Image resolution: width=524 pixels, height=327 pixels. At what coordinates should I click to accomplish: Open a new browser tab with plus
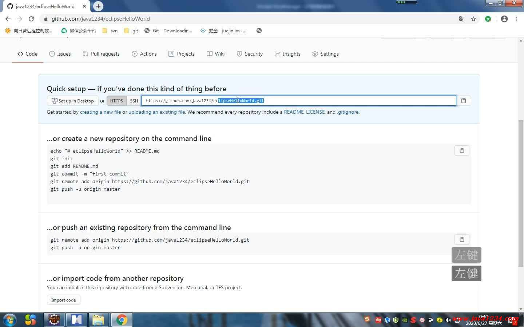click(x=98, y=6)
